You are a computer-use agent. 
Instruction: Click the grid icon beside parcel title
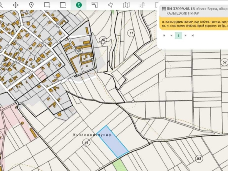pos(164,9)
